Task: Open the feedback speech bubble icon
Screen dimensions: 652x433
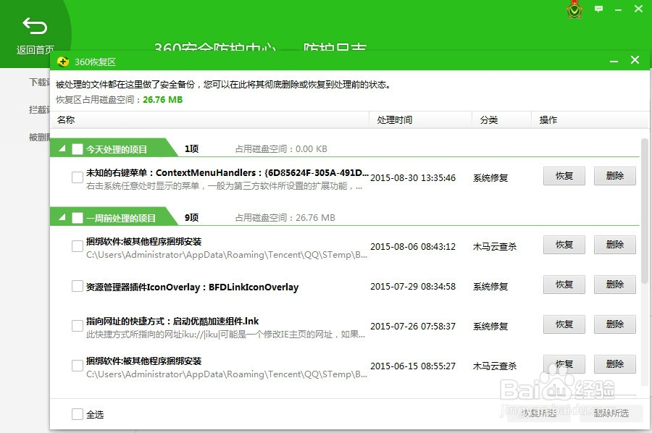Action: click(x=598, y=9)
